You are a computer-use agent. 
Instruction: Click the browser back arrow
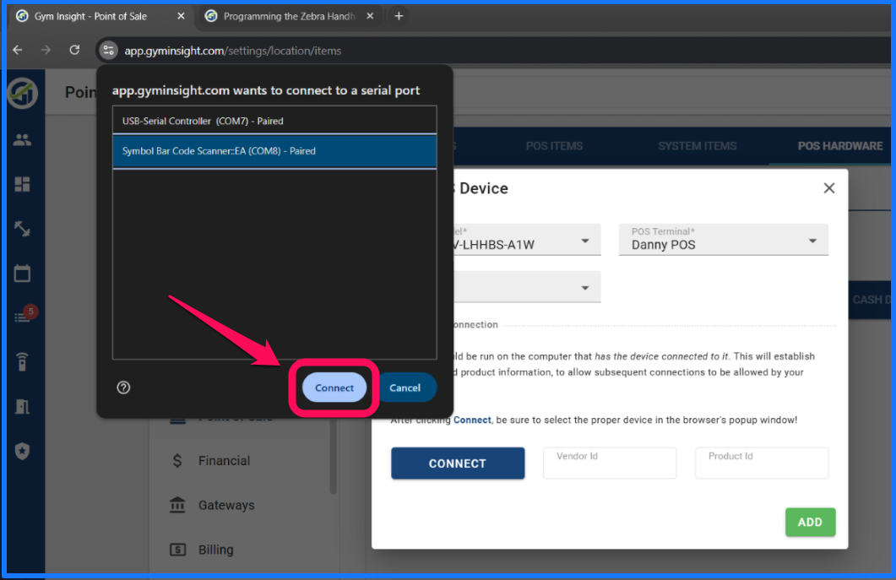[x=18, y=51]
